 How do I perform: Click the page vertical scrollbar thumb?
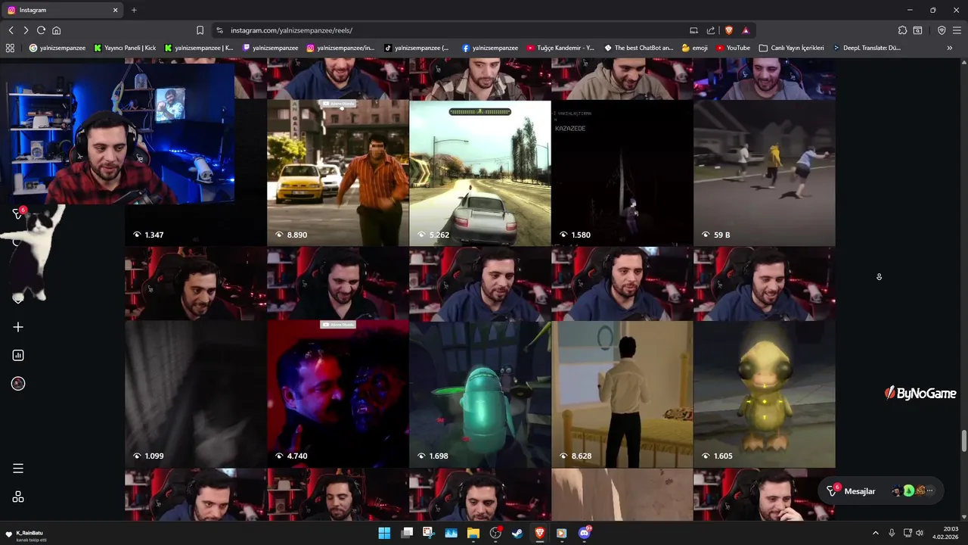point(963,441)
